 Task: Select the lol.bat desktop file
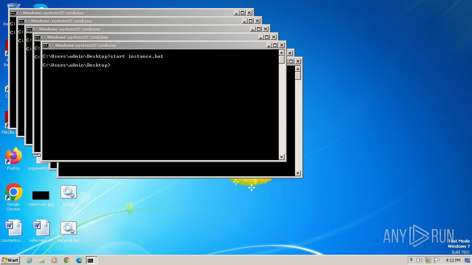point(69,196)
